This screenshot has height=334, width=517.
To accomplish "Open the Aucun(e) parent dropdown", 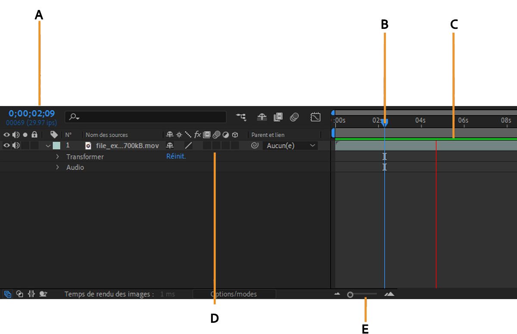I will [290, 146].
